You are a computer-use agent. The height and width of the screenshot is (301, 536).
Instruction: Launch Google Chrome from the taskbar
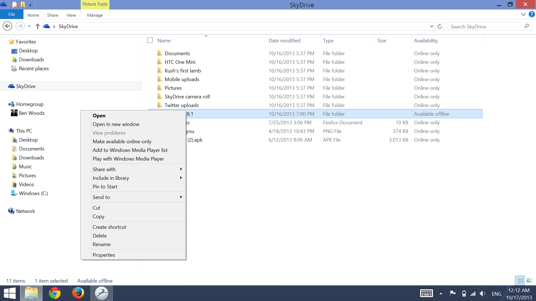[x=55, y=293]
